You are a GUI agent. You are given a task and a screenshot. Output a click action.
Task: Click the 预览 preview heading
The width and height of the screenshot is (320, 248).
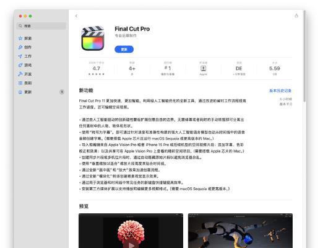coord(84,206)
